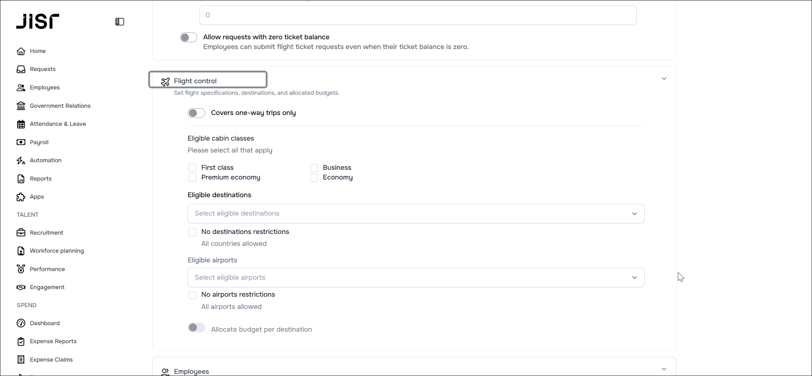The image size is (812, 376).
Task: Enable Allow requests with zero ticket balance
Action: (x=189, y=37)
